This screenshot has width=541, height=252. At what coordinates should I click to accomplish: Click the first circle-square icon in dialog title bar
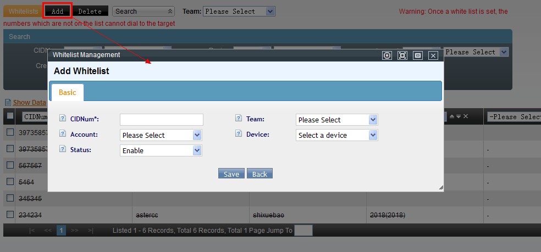387,55
